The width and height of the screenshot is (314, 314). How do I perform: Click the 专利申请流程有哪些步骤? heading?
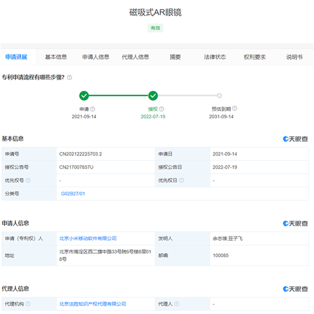33,77
